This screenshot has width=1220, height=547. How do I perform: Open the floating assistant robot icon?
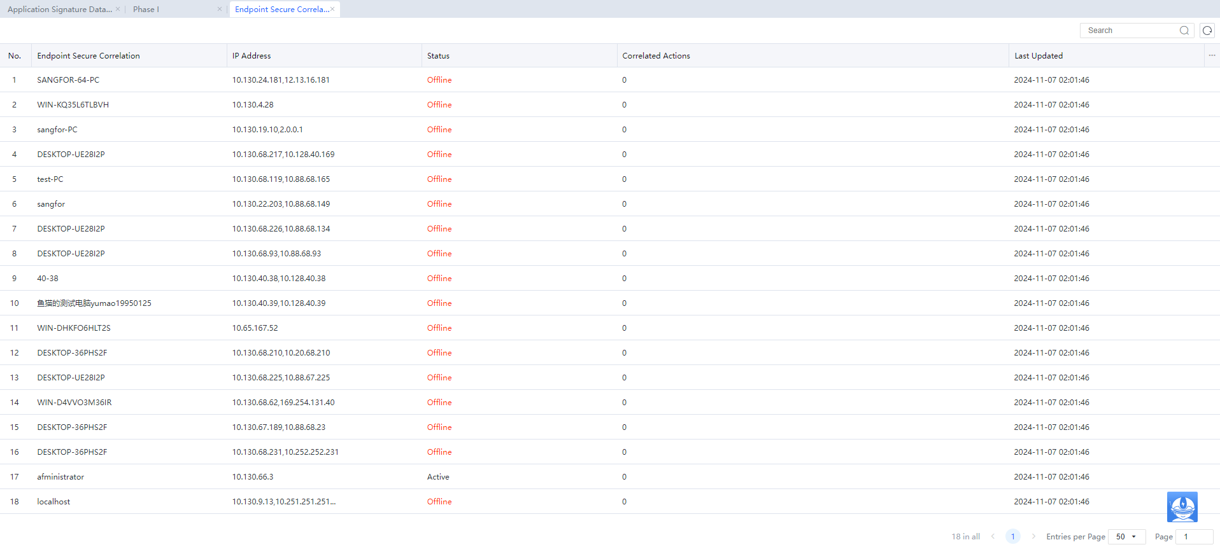1182,507
